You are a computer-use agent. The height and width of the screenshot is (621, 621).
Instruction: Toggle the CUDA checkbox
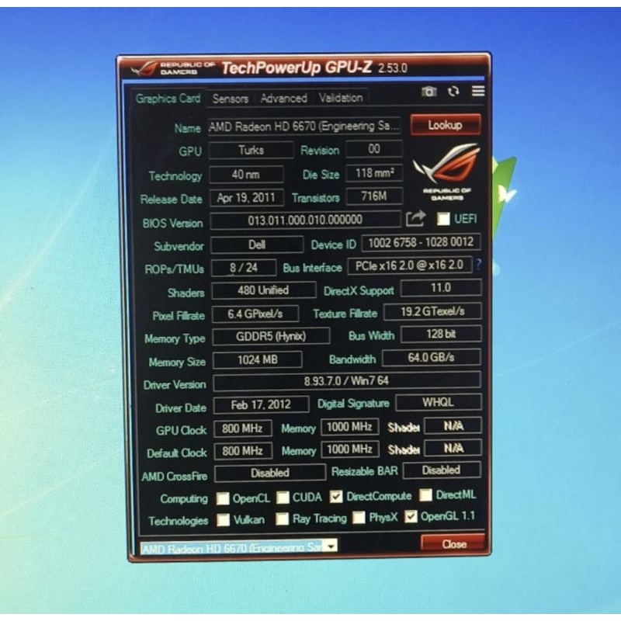(283, 498)
